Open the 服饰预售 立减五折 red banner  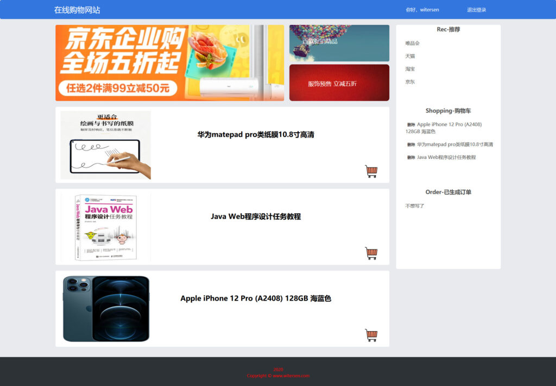[339, 83]
